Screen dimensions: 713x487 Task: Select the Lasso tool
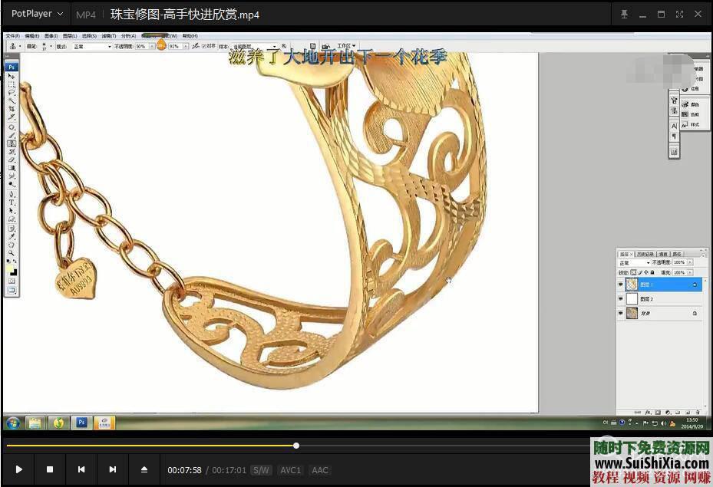point(11,93)
